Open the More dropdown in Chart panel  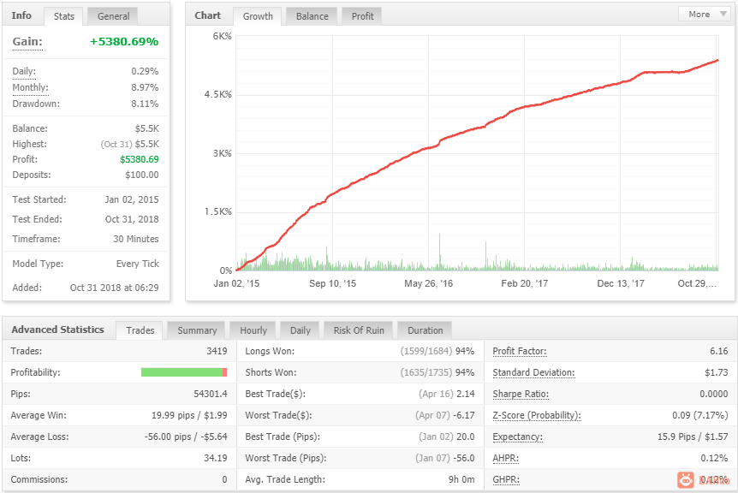point(705,14)
